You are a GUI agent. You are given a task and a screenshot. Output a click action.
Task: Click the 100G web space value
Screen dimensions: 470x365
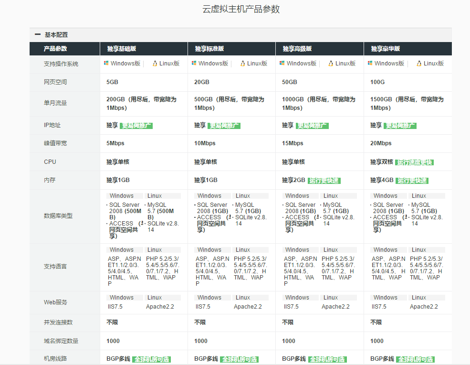click(377, 82)
